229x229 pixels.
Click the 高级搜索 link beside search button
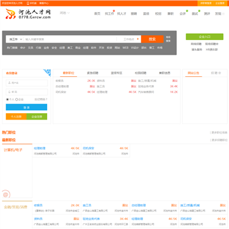(x=168, y=39)
